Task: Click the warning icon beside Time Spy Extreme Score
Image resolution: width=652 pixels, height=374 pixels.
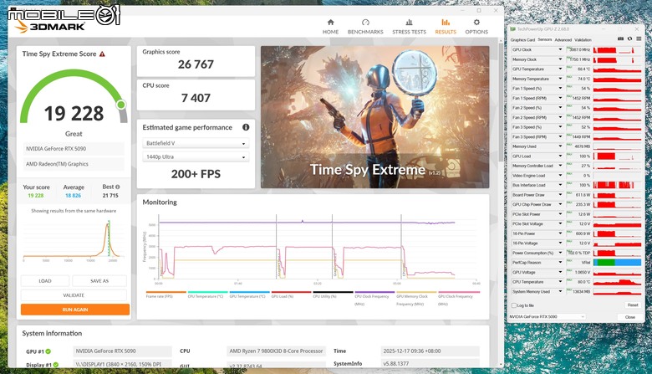Action: click(102, 54)
